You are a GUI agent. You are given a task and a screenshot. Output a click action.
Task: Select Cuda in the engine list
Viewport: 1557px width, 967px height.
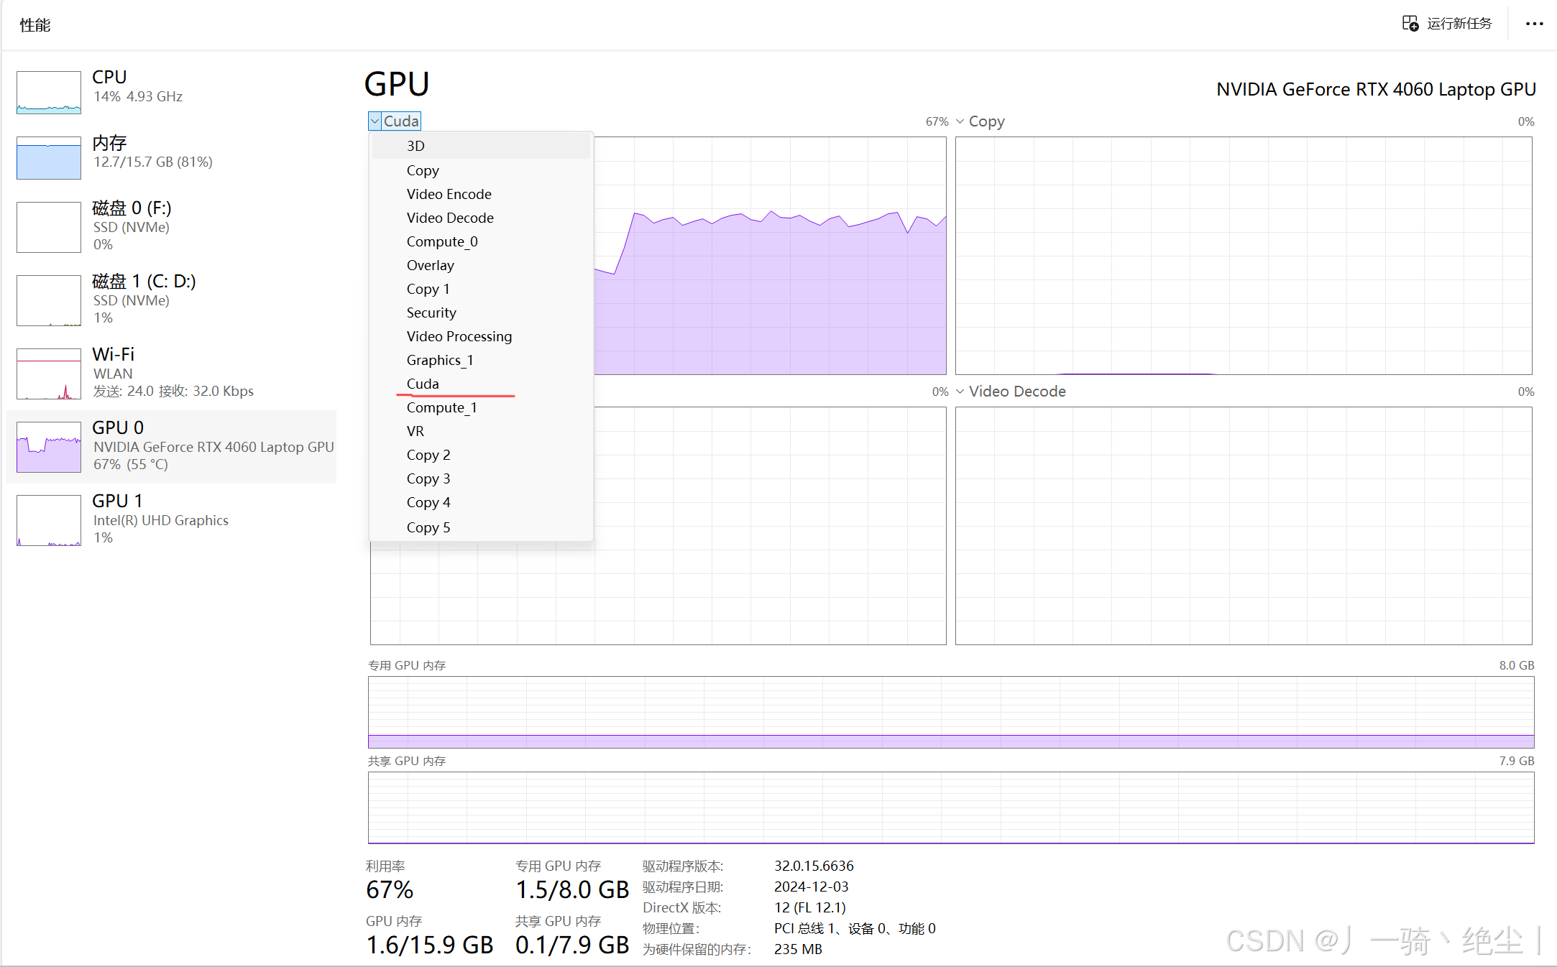click(423, 384)
